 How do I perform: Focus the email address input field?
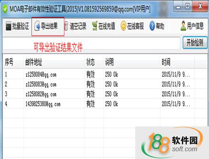click(x=91, y=43)
